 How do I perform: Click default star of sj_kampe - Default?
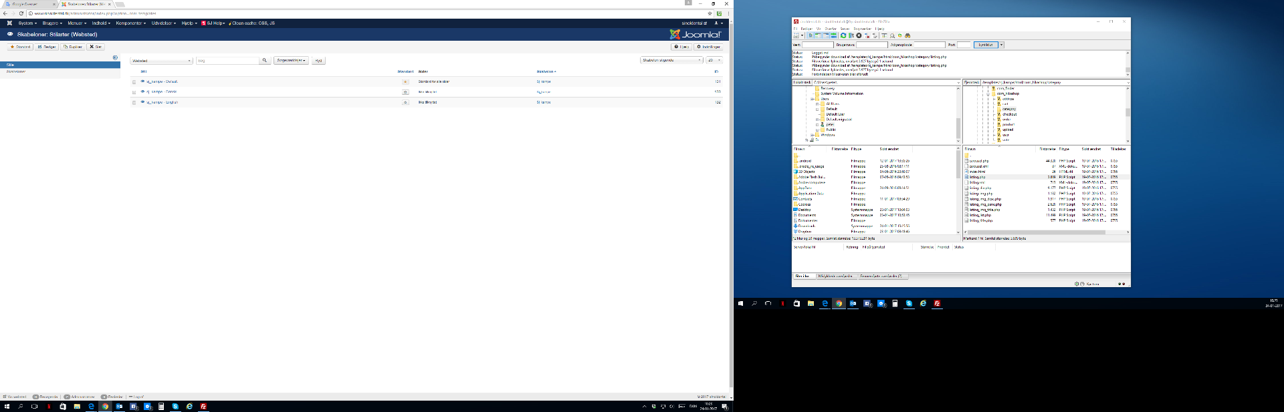[405, 81]
